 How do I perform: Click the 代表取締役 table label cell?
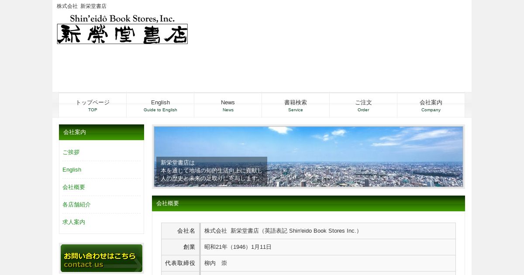tap(180, 263)
